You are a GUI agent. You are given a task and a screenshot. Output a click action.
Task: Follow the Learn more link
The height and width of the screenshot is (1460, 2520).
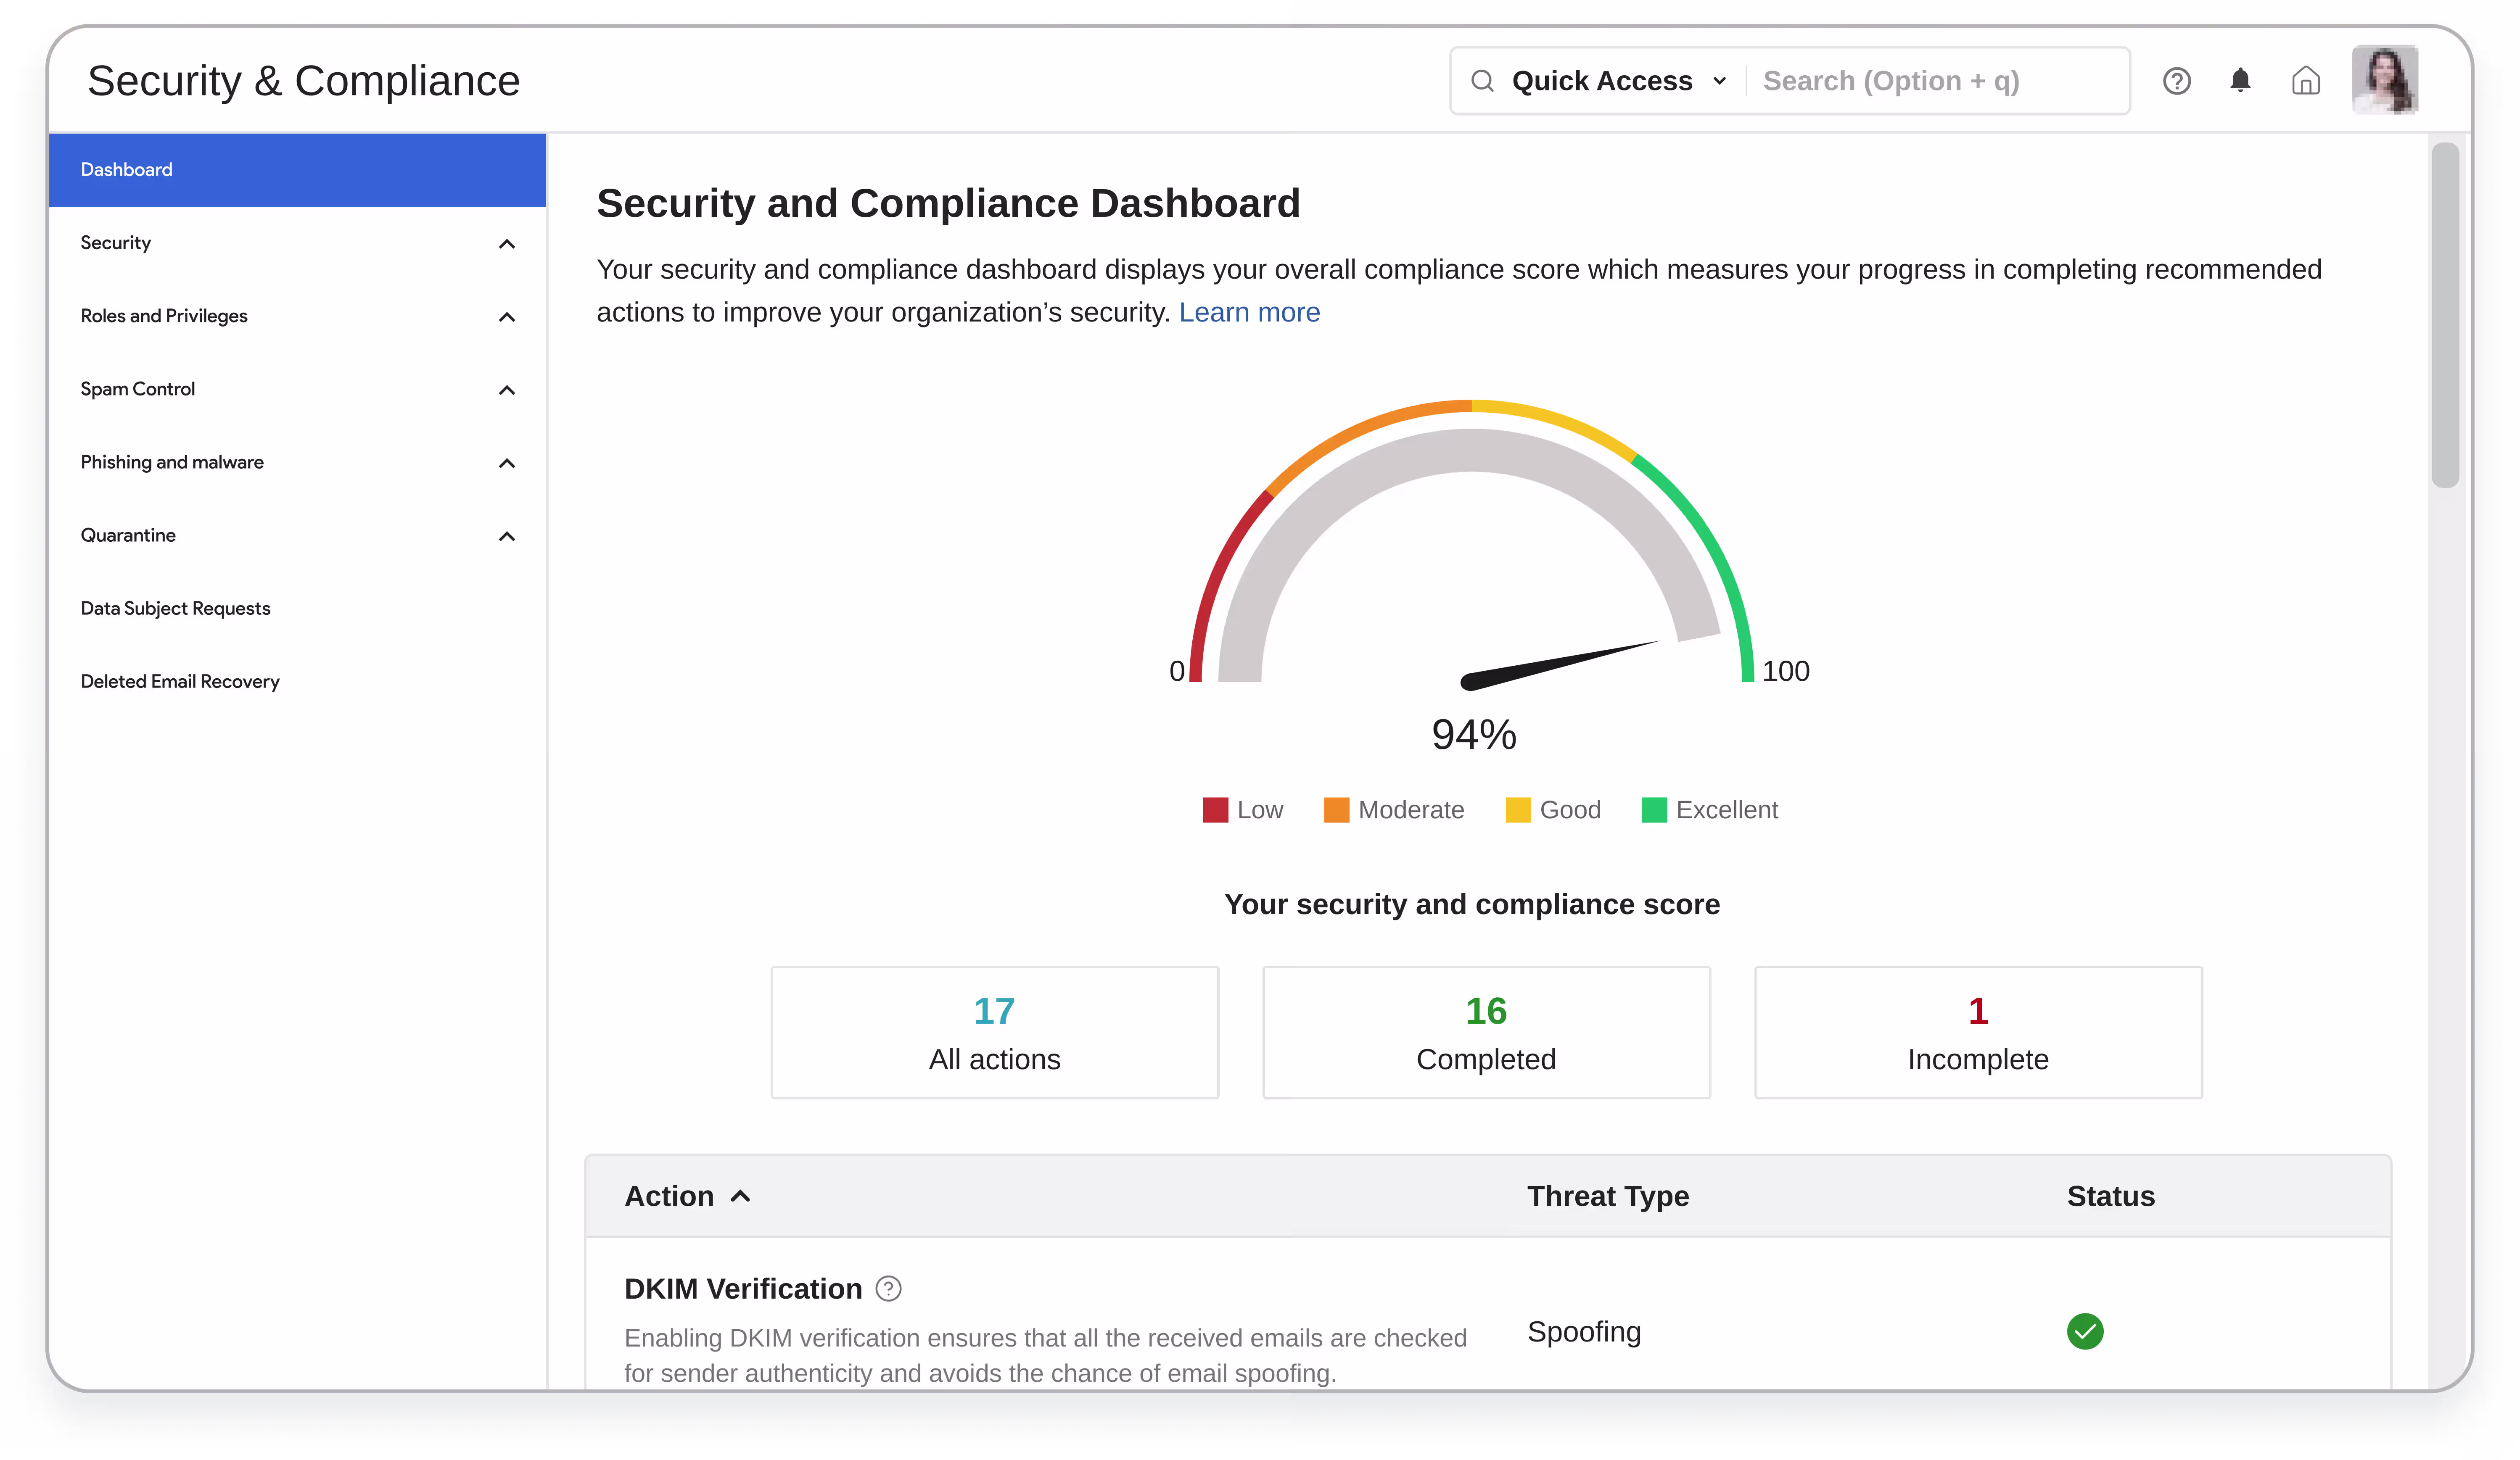pyautogui.click(x=1249, y=312)
